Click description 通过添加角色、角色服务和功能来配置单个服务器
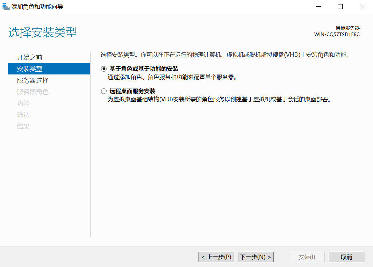 tap(172, 77)
